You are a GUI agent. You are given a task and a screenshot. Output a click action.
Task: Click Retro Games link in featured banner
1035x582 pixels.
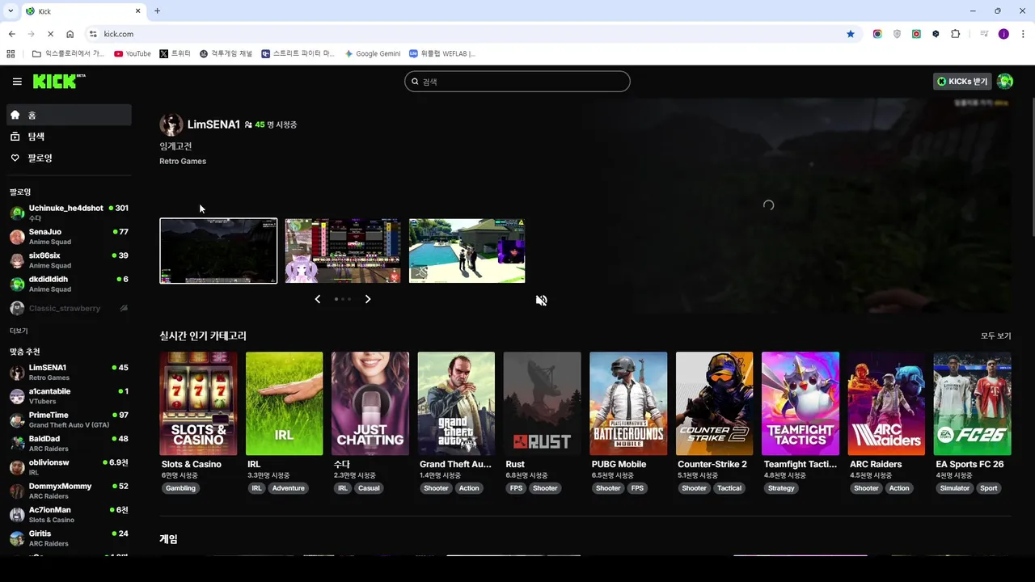pos(183,161)
